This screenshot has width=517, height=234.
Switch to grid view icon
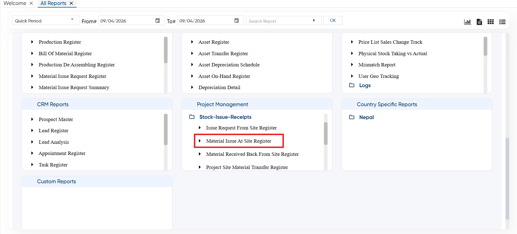click(491, 22)
